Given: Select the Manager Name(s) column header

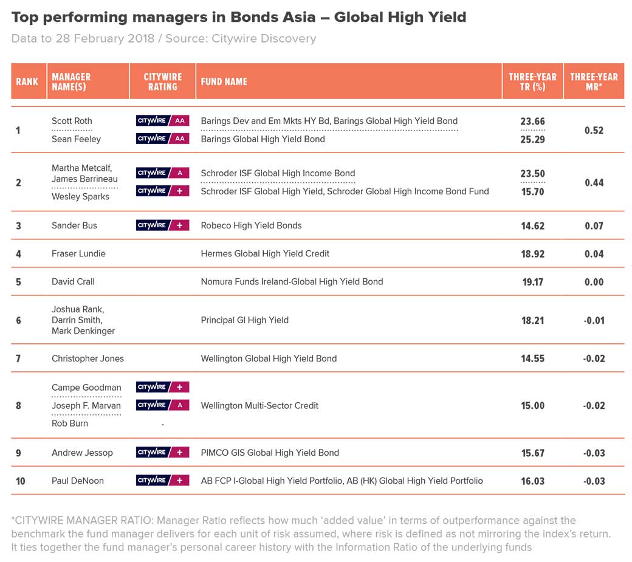Looking at the screenshot, I should point(71,81).
